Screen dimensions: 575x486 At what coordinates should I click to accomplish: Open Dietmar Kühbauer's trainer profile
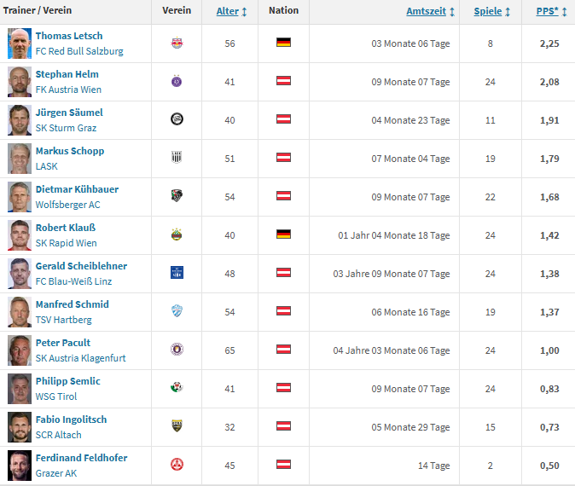[x=77, y=189]
